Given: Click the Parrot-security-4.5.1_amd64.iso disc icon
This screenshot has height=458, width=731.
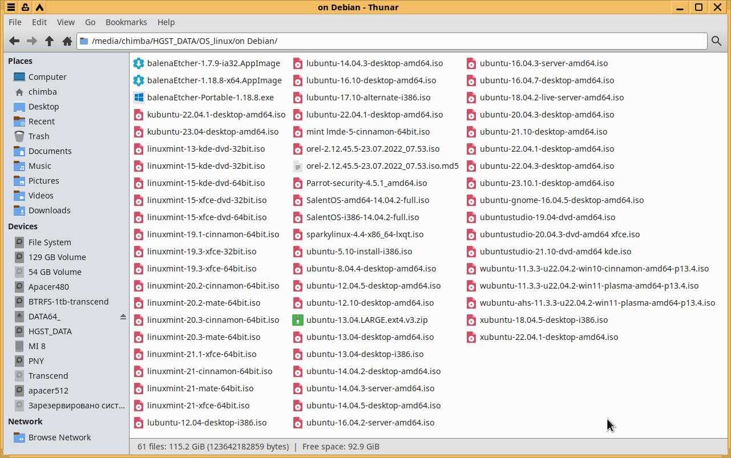Looking at the screenshot, I should click(x=297, y=183).
